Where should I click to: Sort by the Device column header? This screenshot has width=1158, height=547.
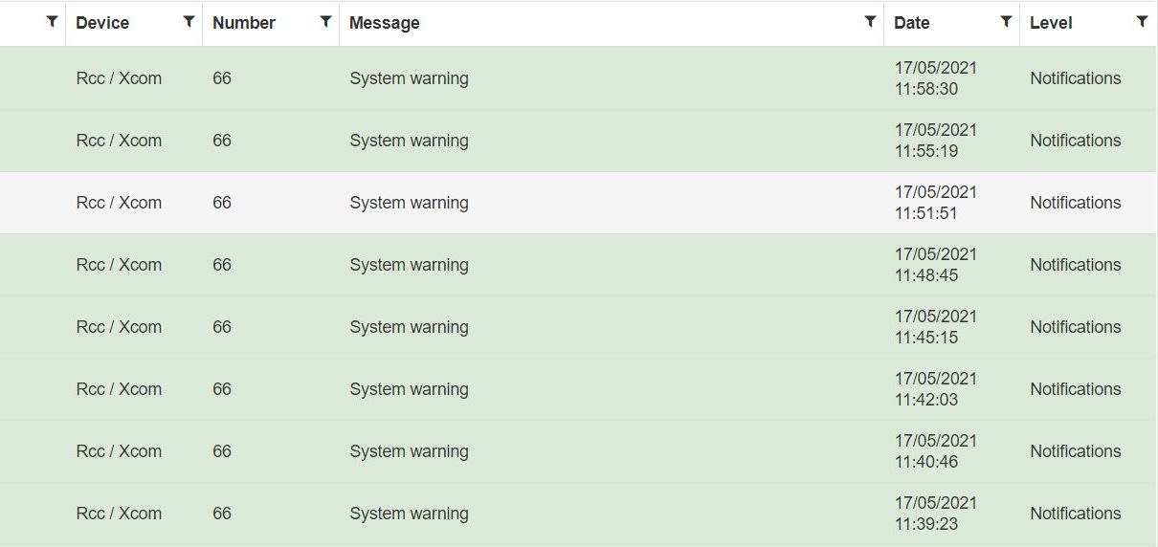[x=102, y=23]
